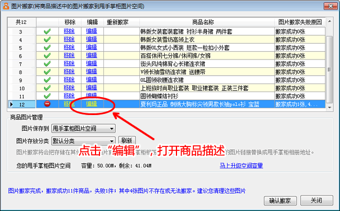Click the 刷新 button
This screenshot has width=340, height=211.
coord(127,141)
